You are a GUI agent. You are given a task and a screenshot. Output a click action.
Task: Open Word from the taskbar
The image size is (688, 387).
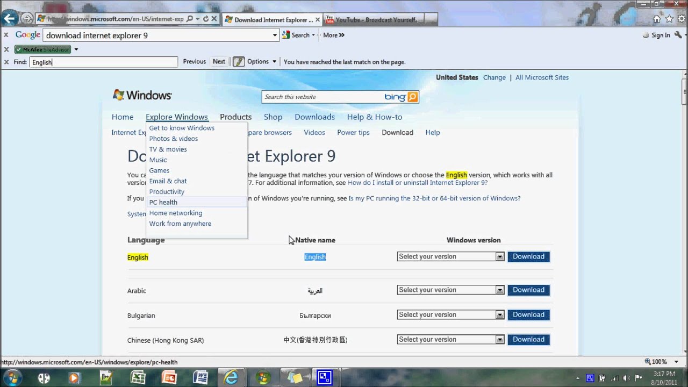coord(200,378)
